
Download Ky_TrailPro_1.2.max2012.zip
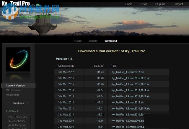pos(128,103)
